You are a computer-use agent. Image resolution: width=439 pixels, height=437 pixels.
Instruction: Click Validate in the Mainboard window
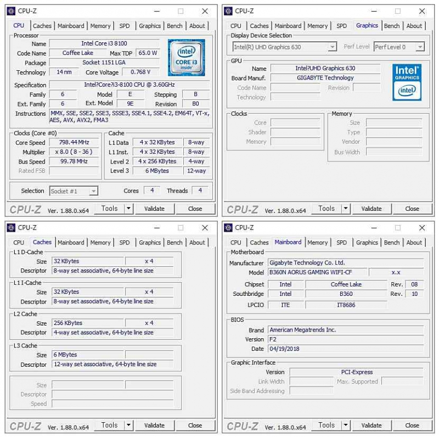[372, 425]
